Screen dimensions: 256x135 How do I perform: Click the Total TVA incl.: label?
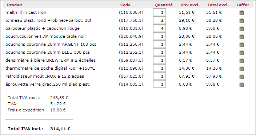pos(25,129)
